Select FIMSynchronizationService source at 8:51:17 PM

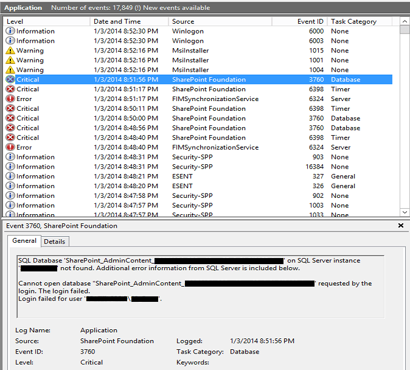coord(215,99)
